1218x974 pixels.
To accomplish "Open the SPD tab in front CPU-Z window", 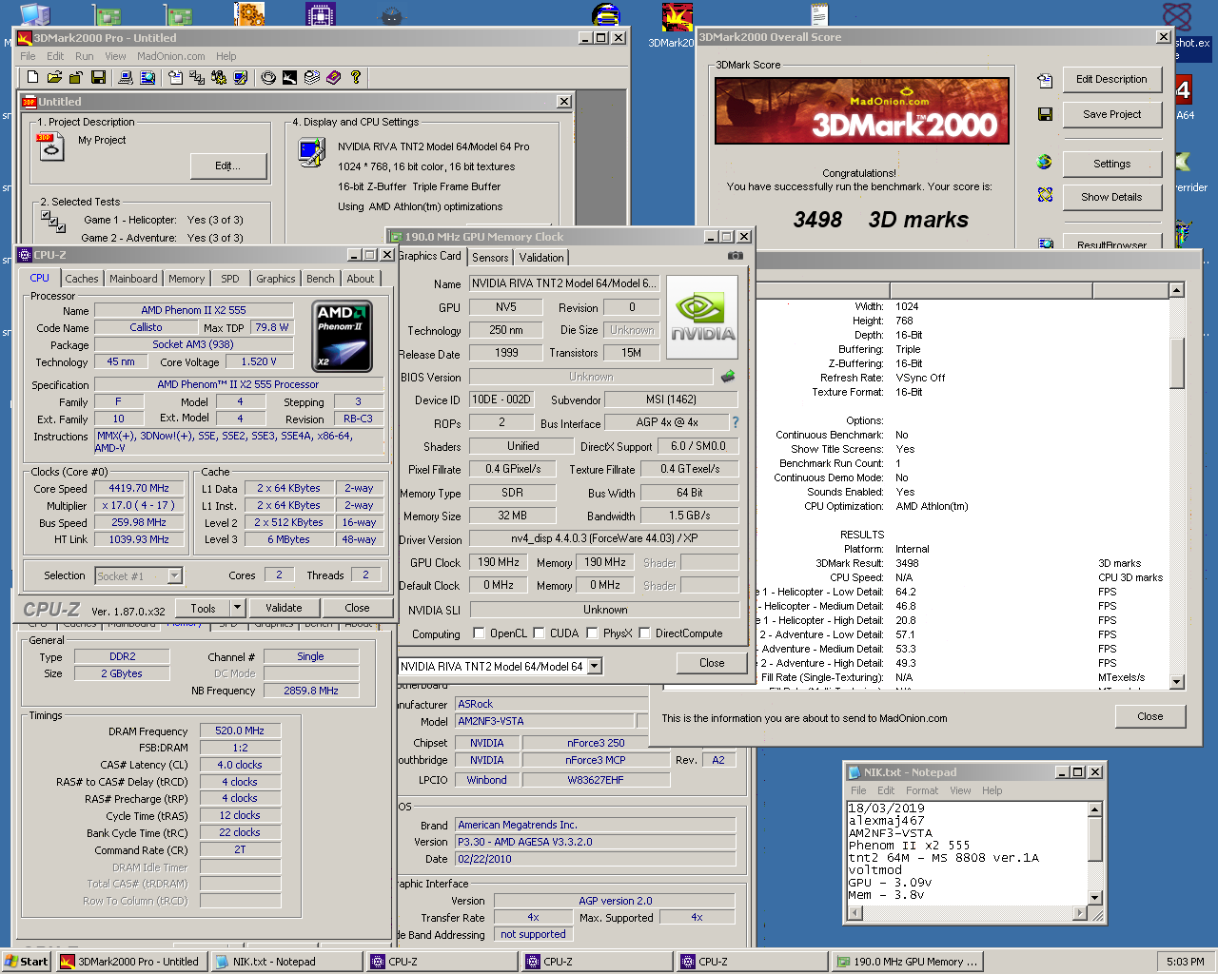I will [x=230, y=279].
